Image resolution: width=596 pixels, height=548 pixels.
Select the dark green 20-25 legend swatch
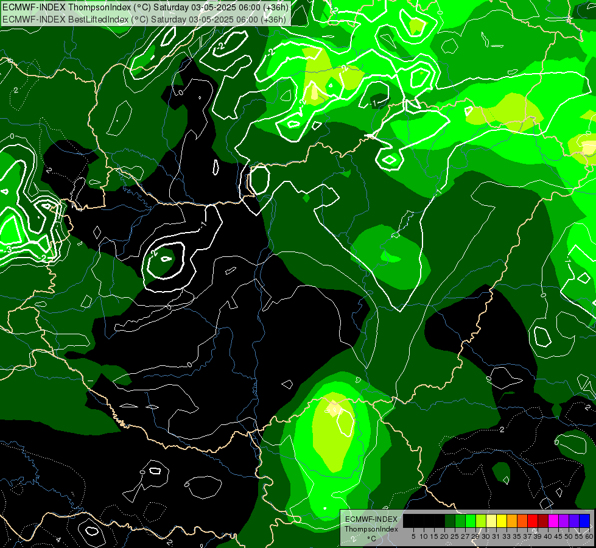click(x=450, y=521)
